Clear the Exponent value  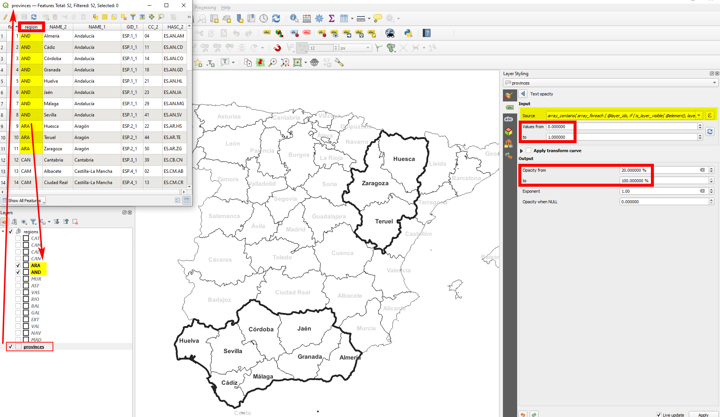pos(702,191)
